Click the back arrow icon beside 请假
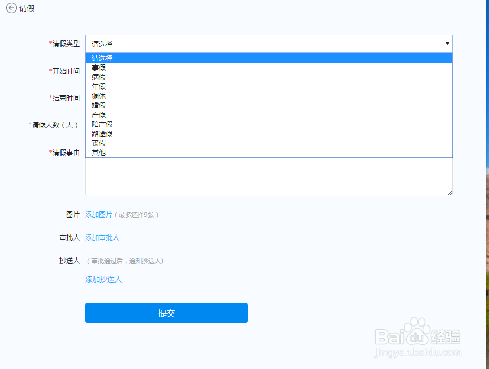 click(12, 8)
